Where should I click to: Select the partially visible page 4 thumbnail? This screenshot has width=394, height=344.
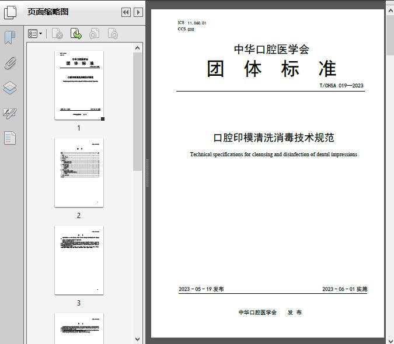pos(79,328)
